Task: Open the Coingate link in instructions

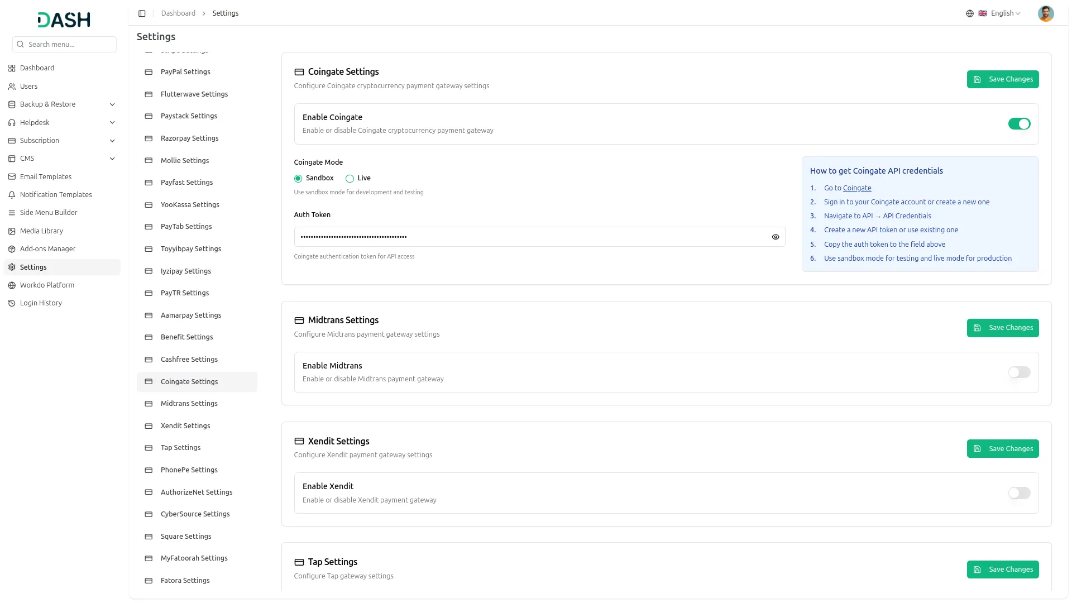Action: tap(857, 188)
